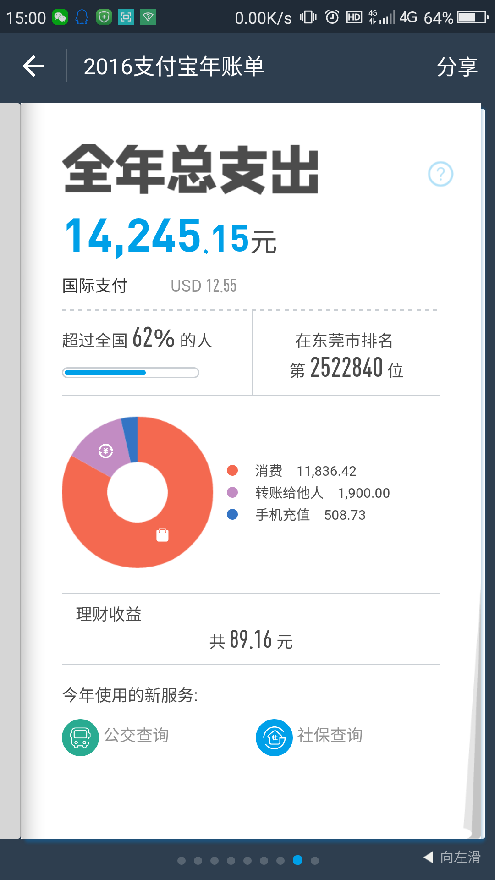495x880 pixels.
Task: Tap the purple 转账给他人 legend dot
Action: click(232, 492)
